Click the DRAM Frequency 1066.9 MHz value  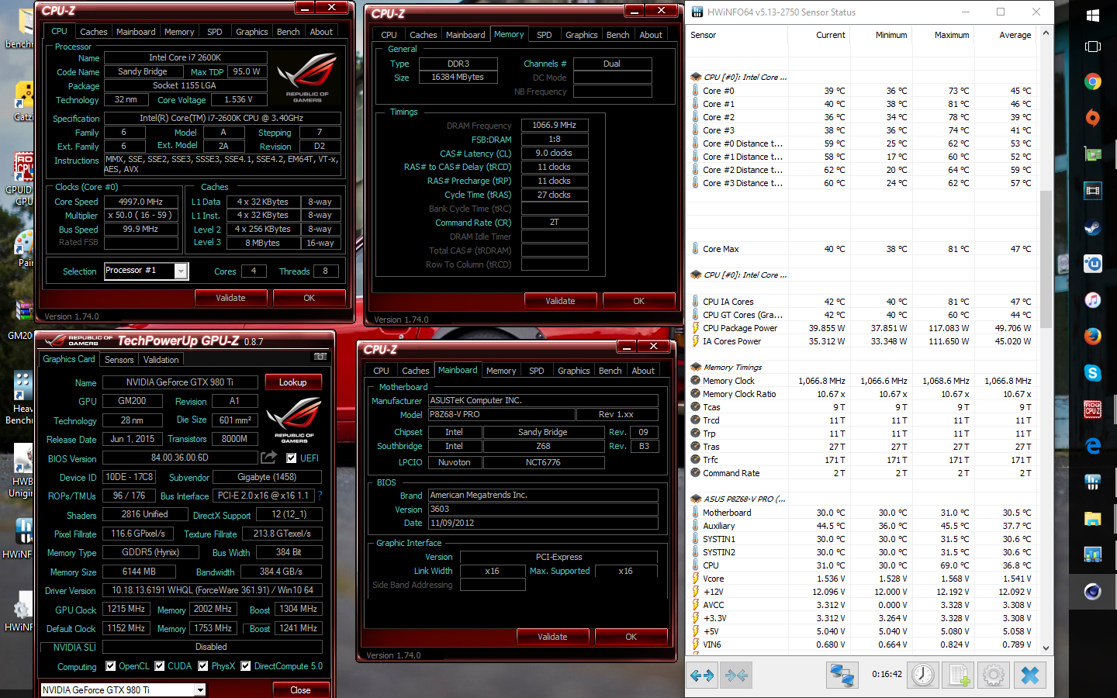[x=555, y=125]
